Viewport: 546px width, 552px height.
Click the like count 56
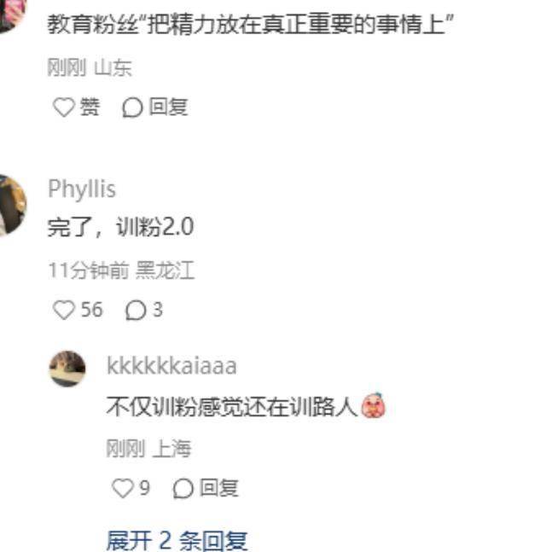(92, 310)
